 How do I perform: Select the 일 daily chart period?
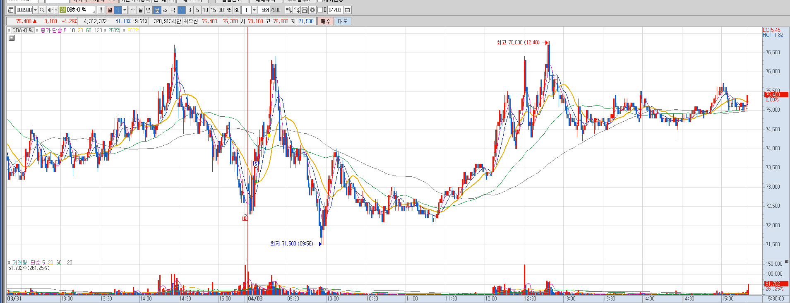[x=110, y=10]
